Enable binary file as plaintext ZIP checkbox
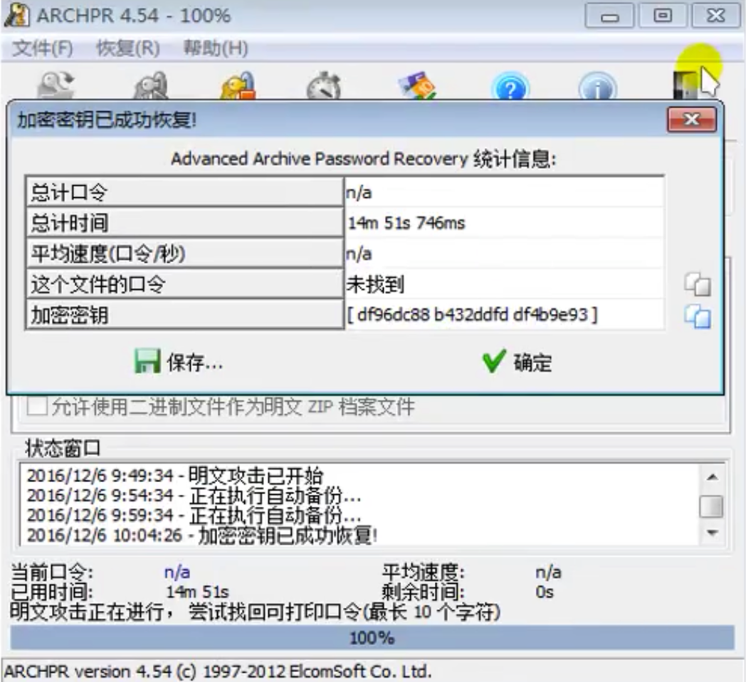This screenshot has width=746, height=682. click(37, 407)
